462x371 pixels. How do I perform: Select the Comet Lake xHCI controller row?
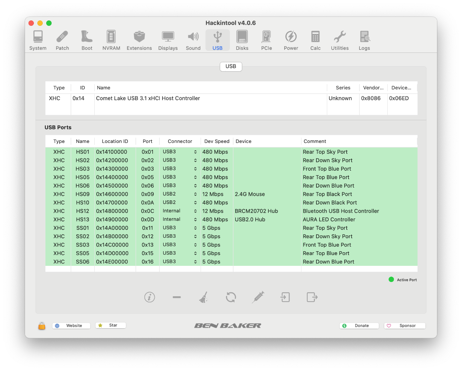tap(192, 99)
